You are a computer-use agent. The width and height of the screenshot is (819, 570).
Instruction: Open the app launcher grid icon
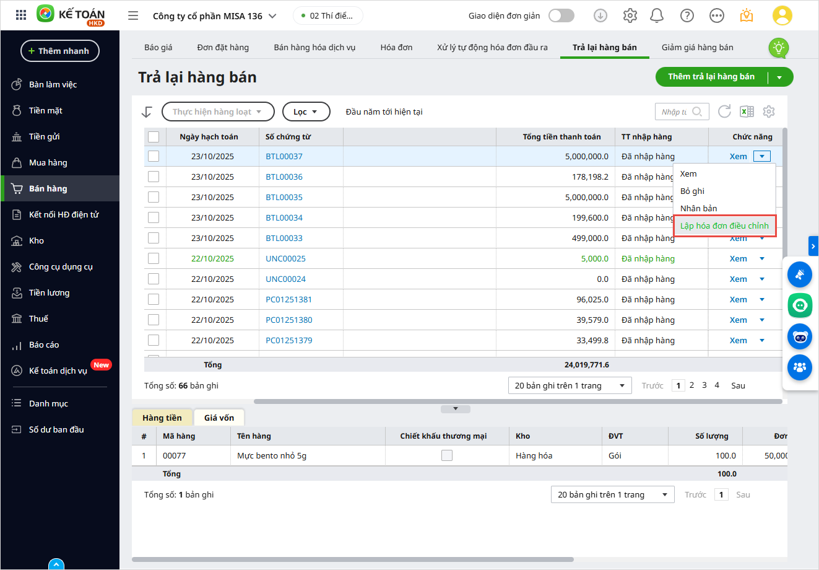[x=20, y=15]
